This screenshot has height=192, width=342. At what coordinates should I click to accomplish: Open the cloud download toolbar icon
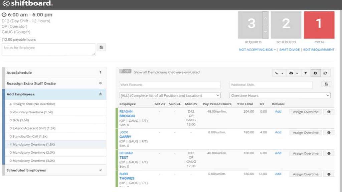point(294,73)
